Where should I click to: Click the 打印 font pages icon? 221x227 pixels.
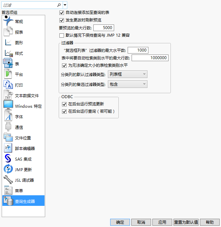8,84
